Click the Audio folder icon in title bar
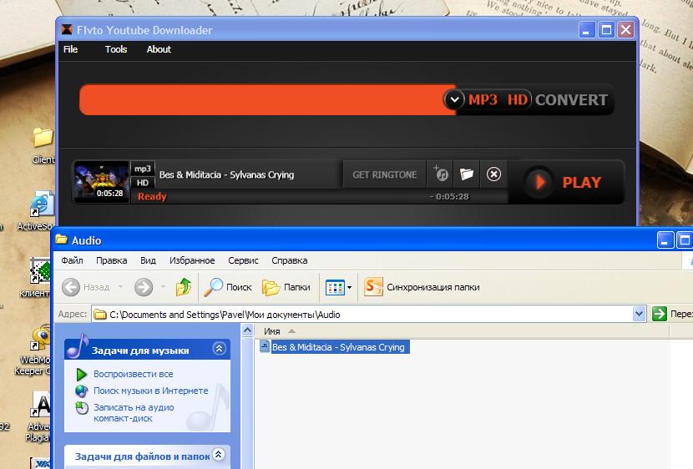Image resolution: width=693 pixels, height=469 pixels. (x=62, y=240)
